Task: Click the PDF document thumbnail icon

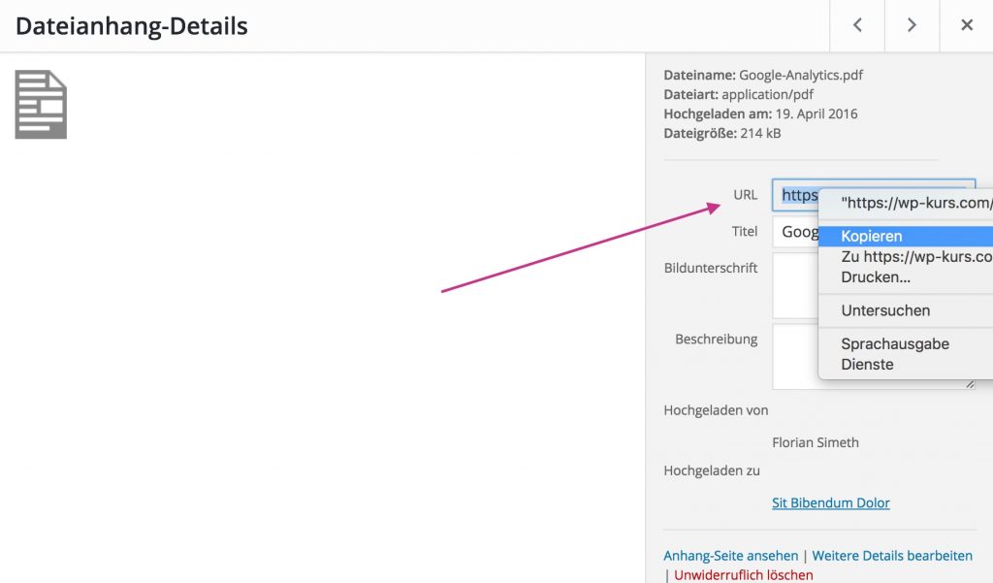Action: pos(40,102)
